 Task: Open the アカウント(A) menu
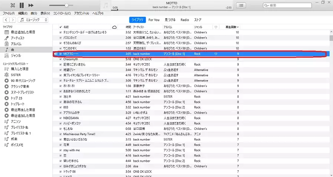pyautogui.click(x=81, y=13)
